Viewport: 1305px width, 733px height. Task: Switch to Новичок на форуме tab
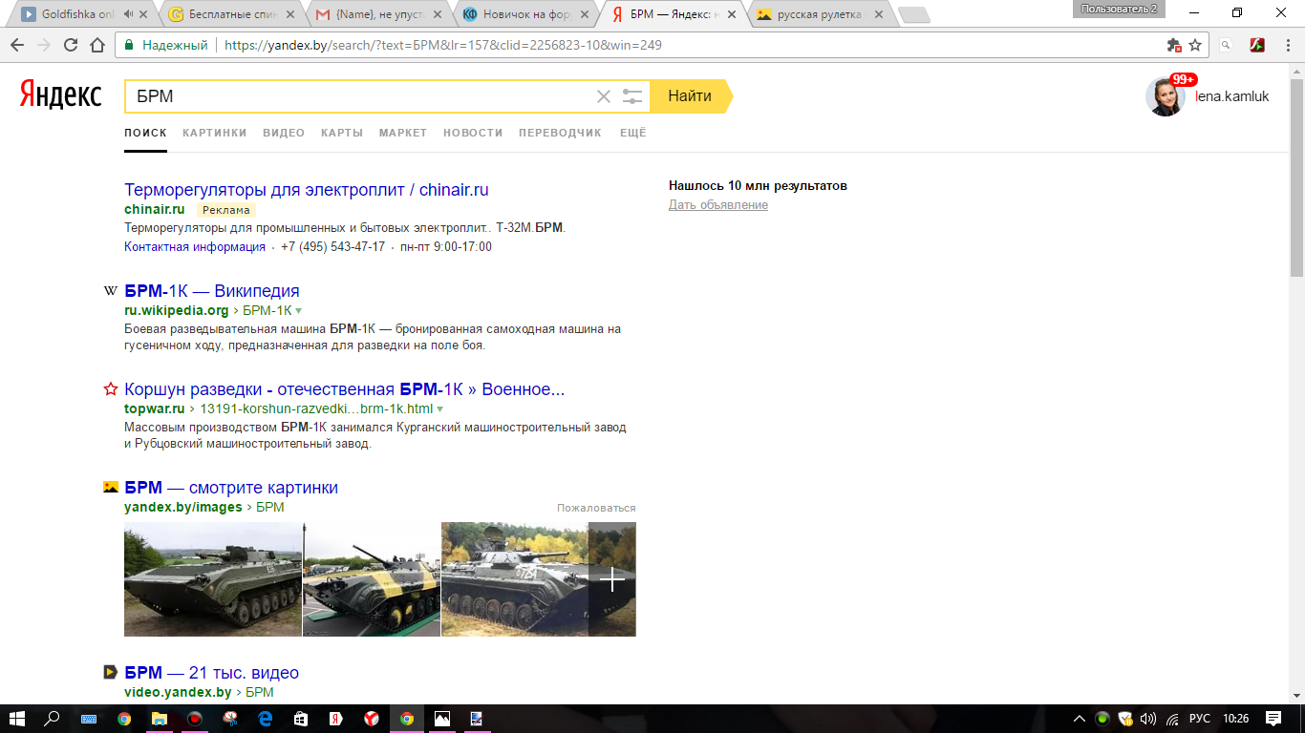pyautogui.click(x=524, y=14)
